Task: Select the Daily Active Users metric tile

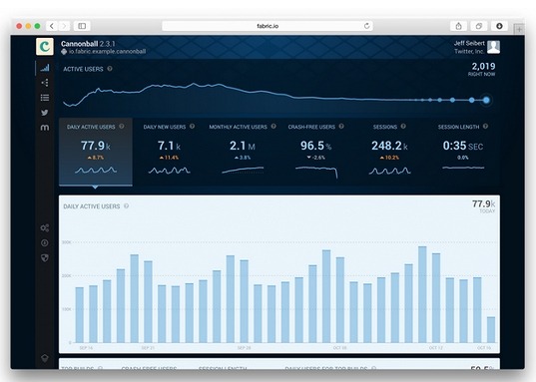Action: (x=96, y=152)
